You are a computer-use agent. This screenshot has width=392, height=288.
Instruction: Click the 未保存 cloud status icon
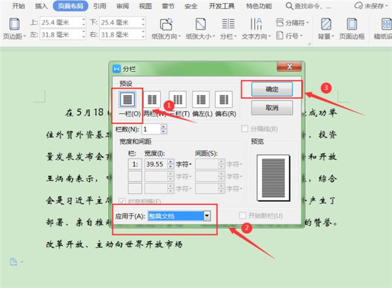[x=359, y=5]
